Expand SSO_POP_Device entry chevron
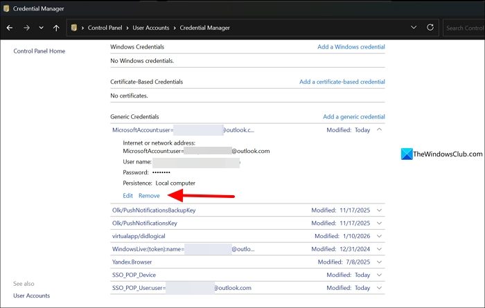The width and height of the screenshot is (485, 308). pyautogui.click(x=379, y=275)
